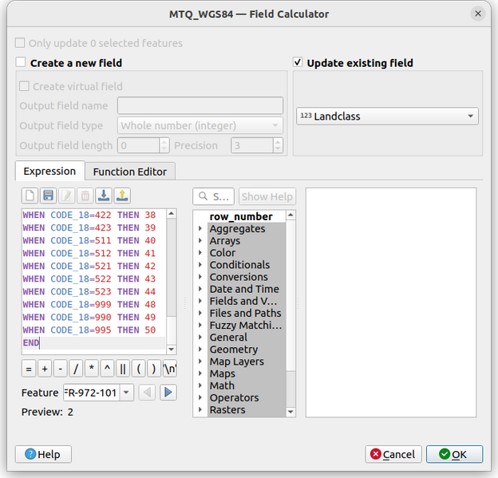
Task: Expand the Fuzzy Matching group
Action: 200,325
